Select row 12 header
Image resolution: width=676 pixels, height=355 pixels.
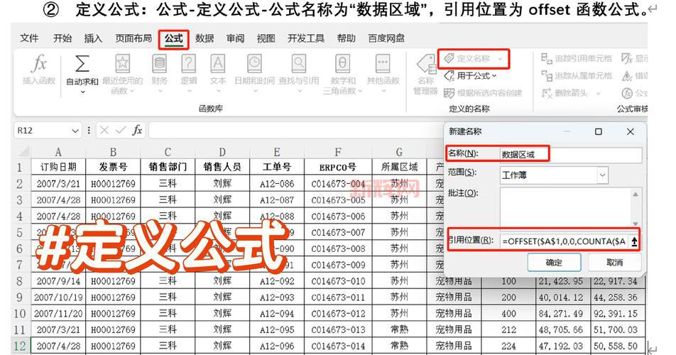tap(20, 346)
